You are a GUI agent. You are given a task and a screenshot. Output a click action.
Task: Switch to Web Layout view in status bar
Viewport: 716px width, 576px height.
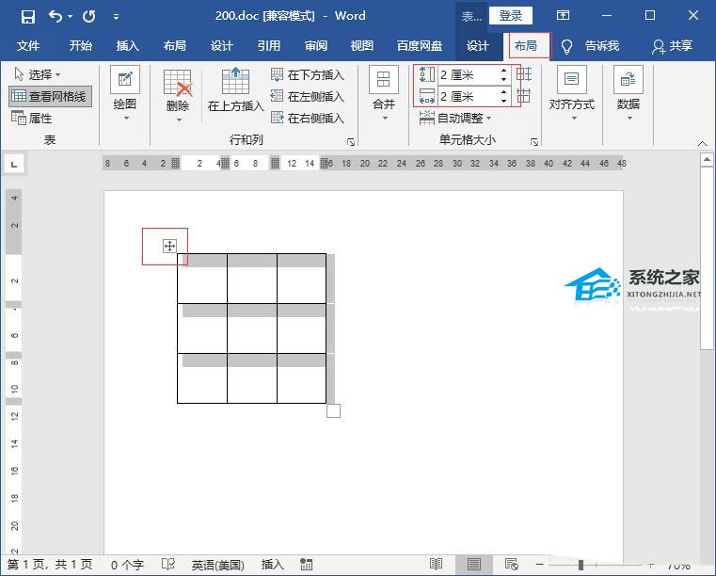(x=511, y=565)
